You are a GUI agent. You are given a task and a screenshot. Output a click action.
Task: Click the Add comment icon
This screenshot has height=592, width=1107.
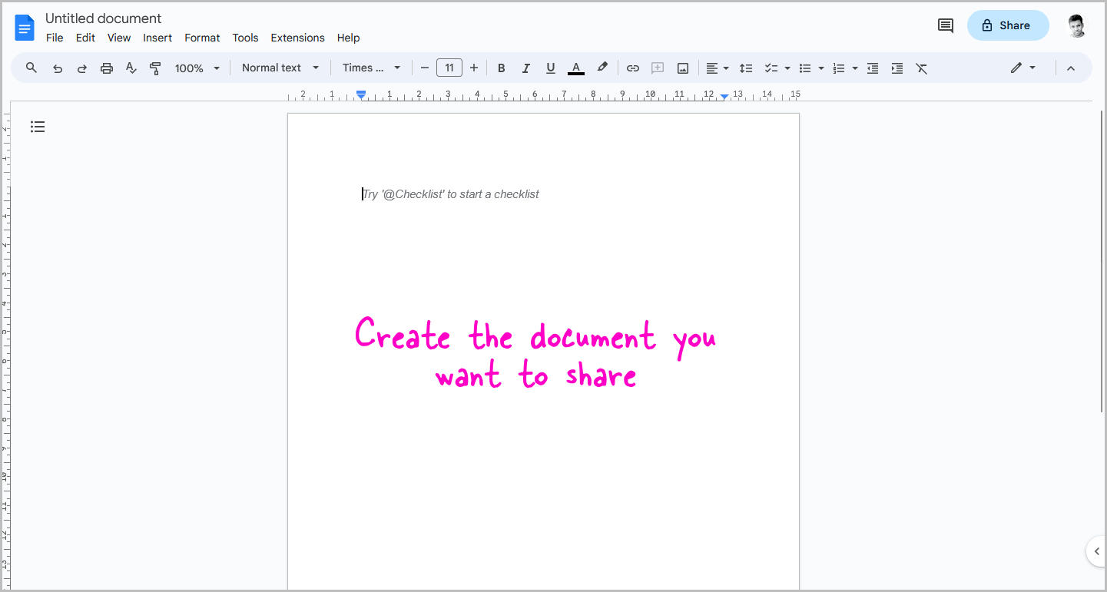click(658, 68)
